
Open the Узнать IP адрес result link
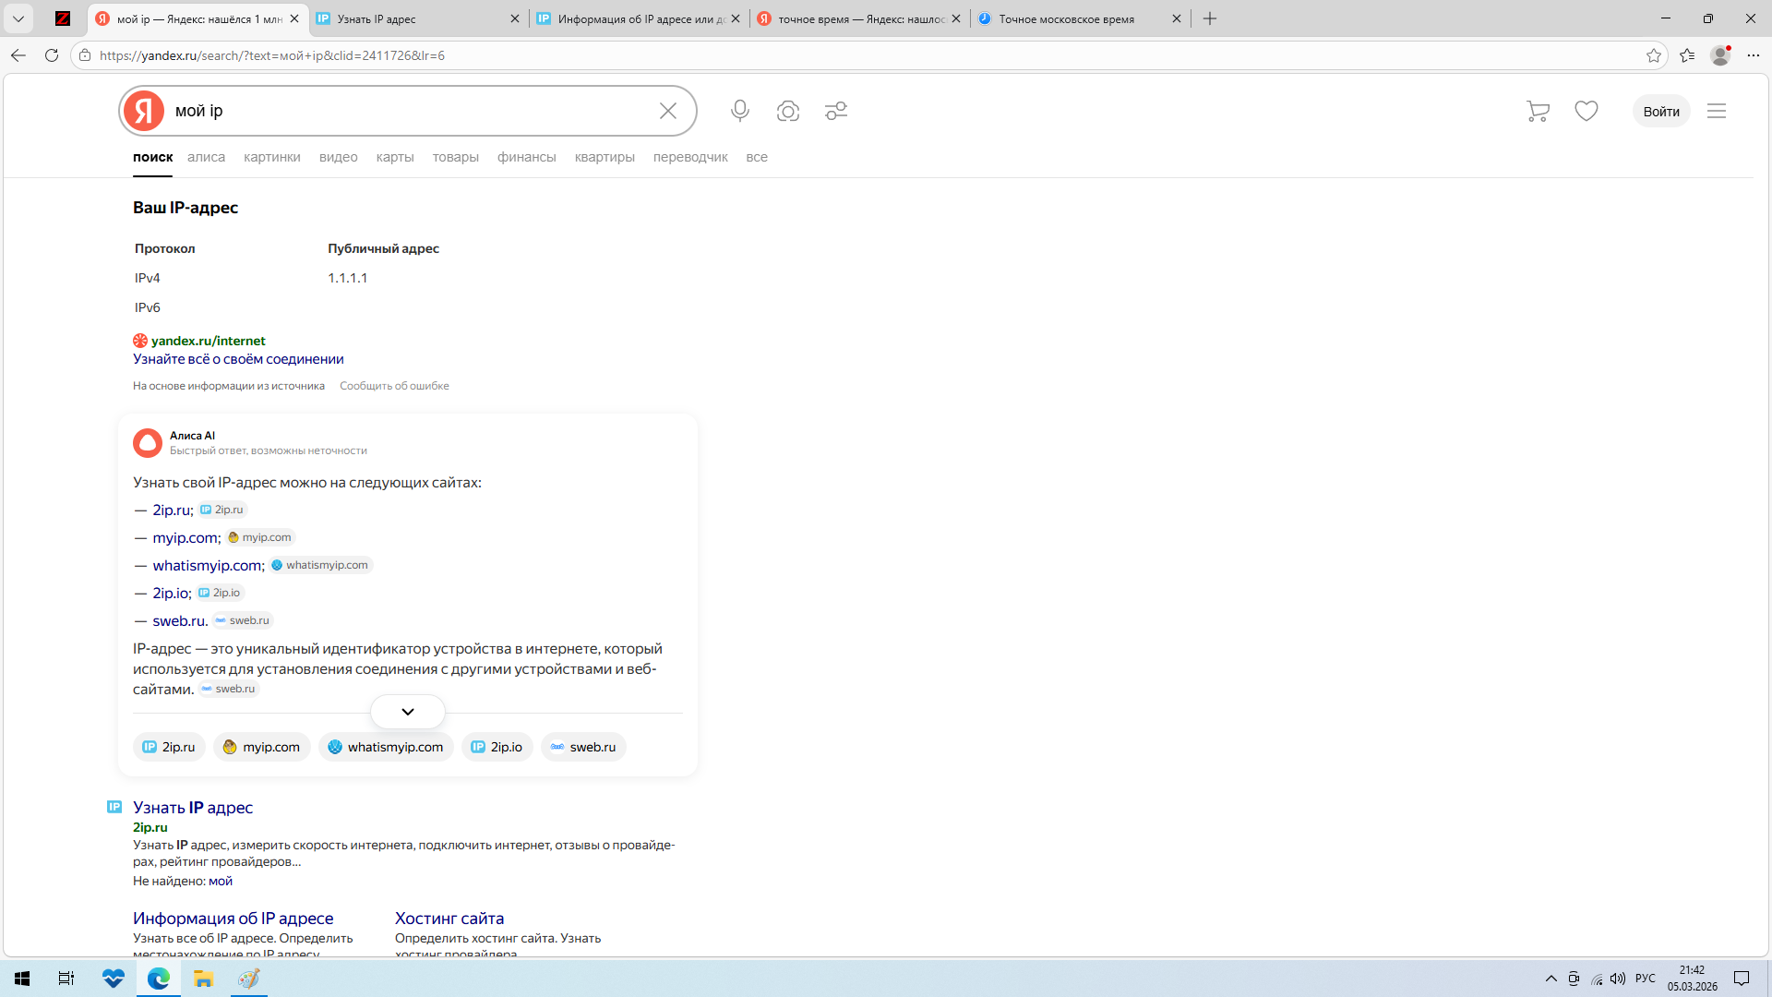193,808
